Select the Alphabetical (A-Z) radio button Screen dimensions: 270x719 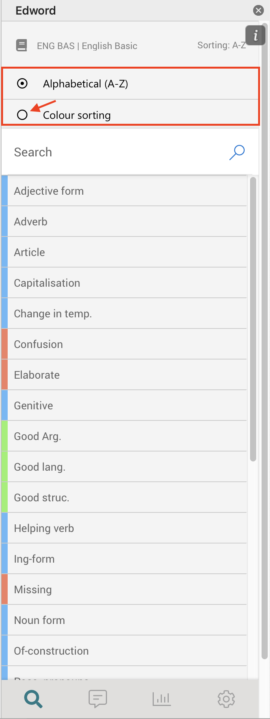22,84
